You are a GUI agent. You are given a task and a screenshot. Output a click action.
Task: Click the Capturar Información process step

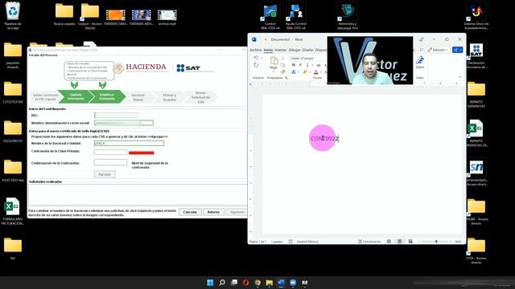coord(76,96)
